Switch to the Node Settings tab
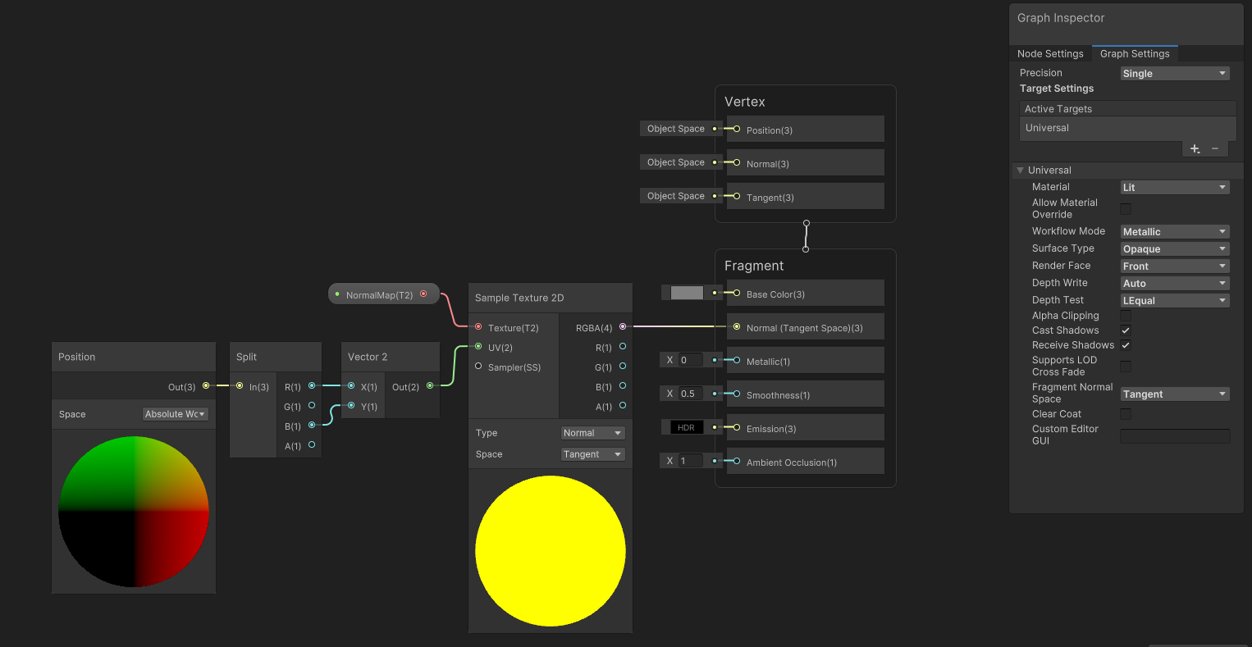The height and width of the screenshot is (647, 1252). (1051, 53)
